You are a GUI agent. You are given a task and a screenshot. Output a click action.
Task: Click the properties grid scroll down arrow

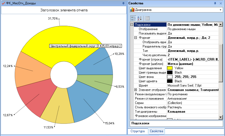coord(221,117)
